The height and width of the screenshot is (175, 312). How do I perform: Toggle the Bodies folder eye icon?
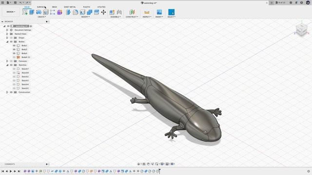coord(11,42)
